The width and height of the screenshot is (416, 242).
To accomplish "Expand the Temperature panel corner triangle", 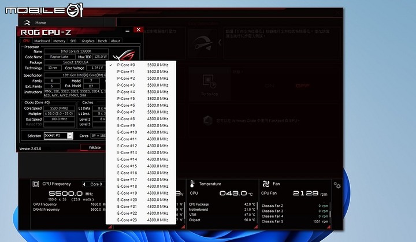I will tap(256, 227).
